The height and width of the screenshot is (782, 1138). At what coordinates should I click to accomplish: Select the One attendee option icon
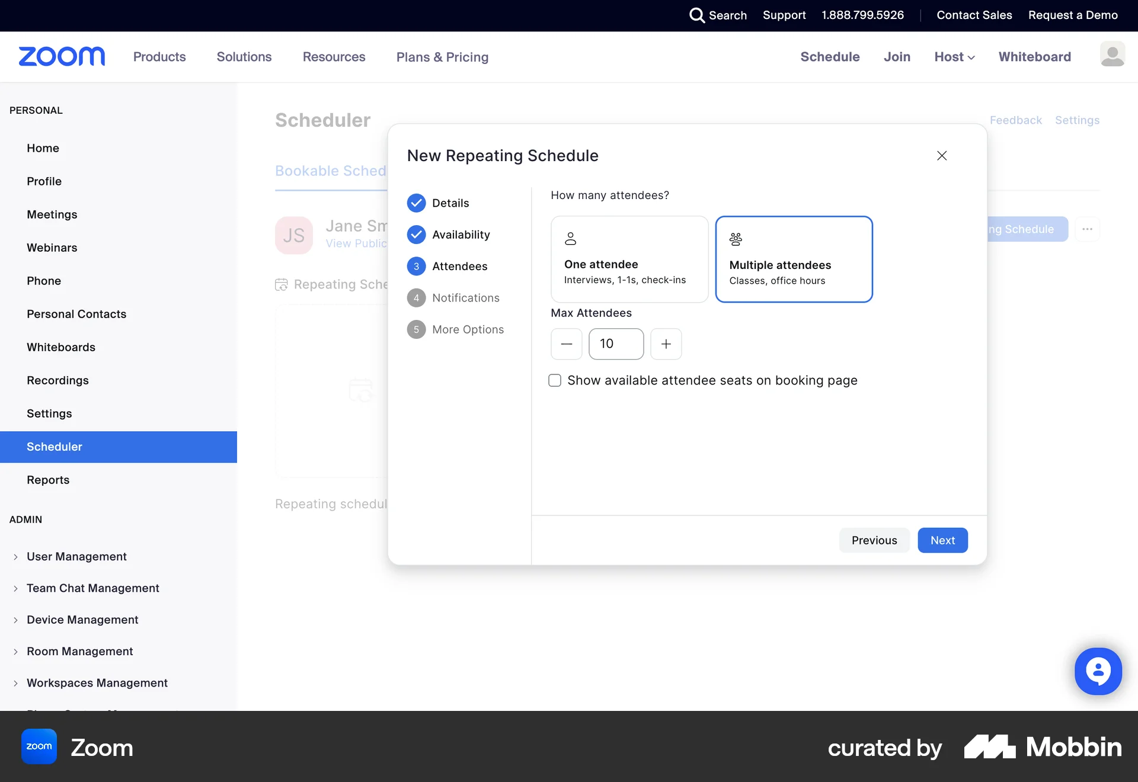570,238
